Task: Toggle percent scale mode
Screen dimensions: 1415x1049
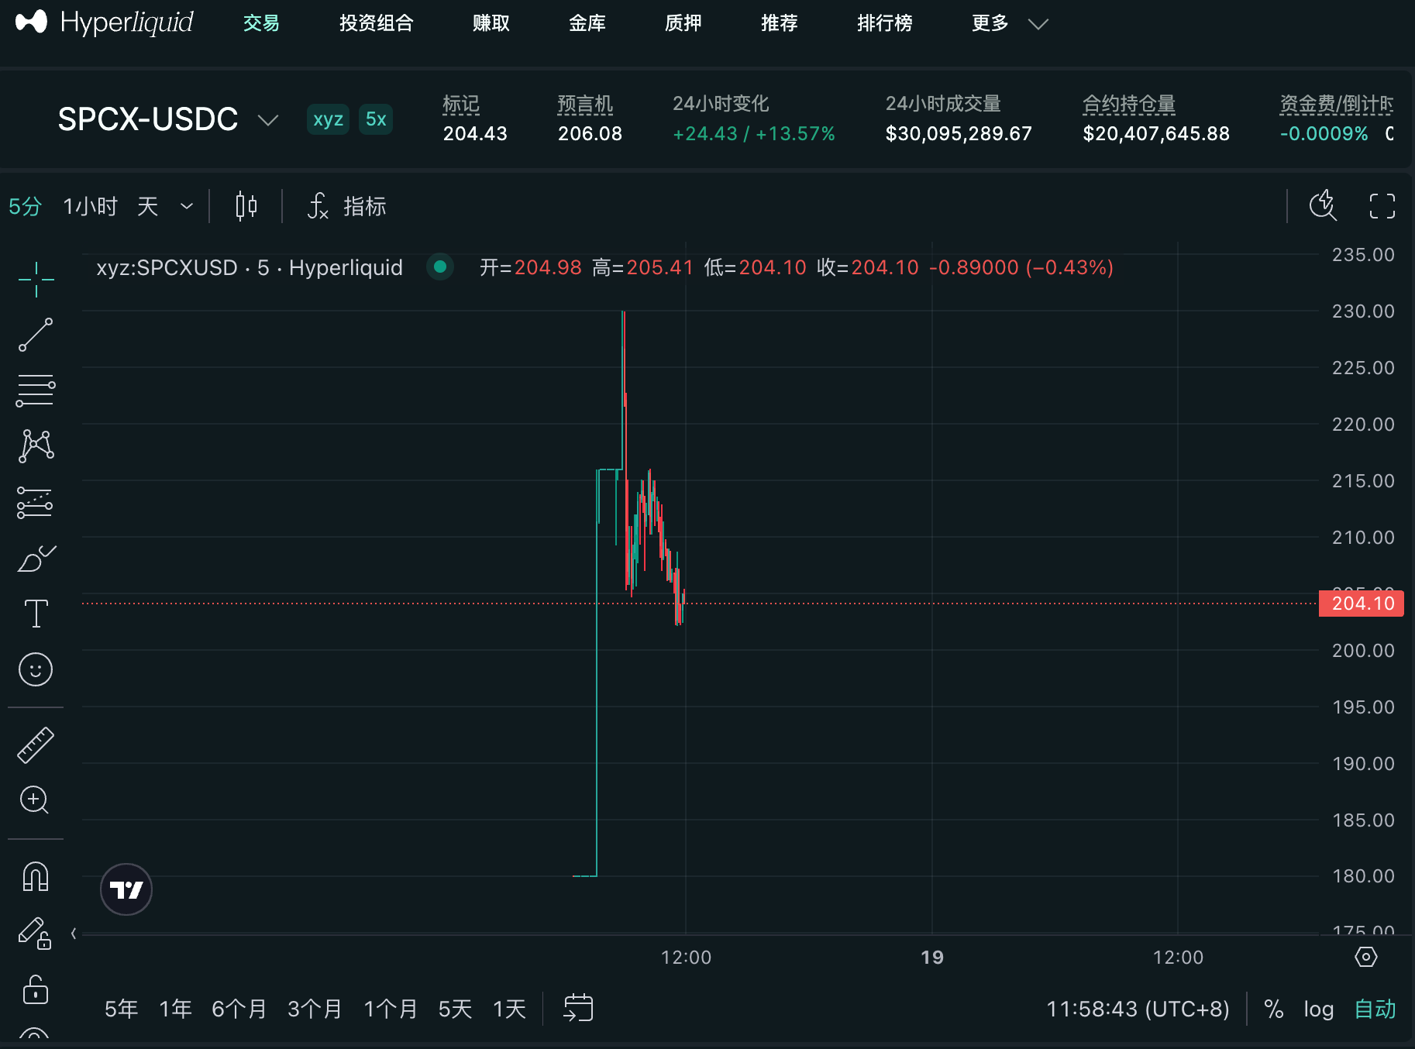Action: coord(1273,1009)
